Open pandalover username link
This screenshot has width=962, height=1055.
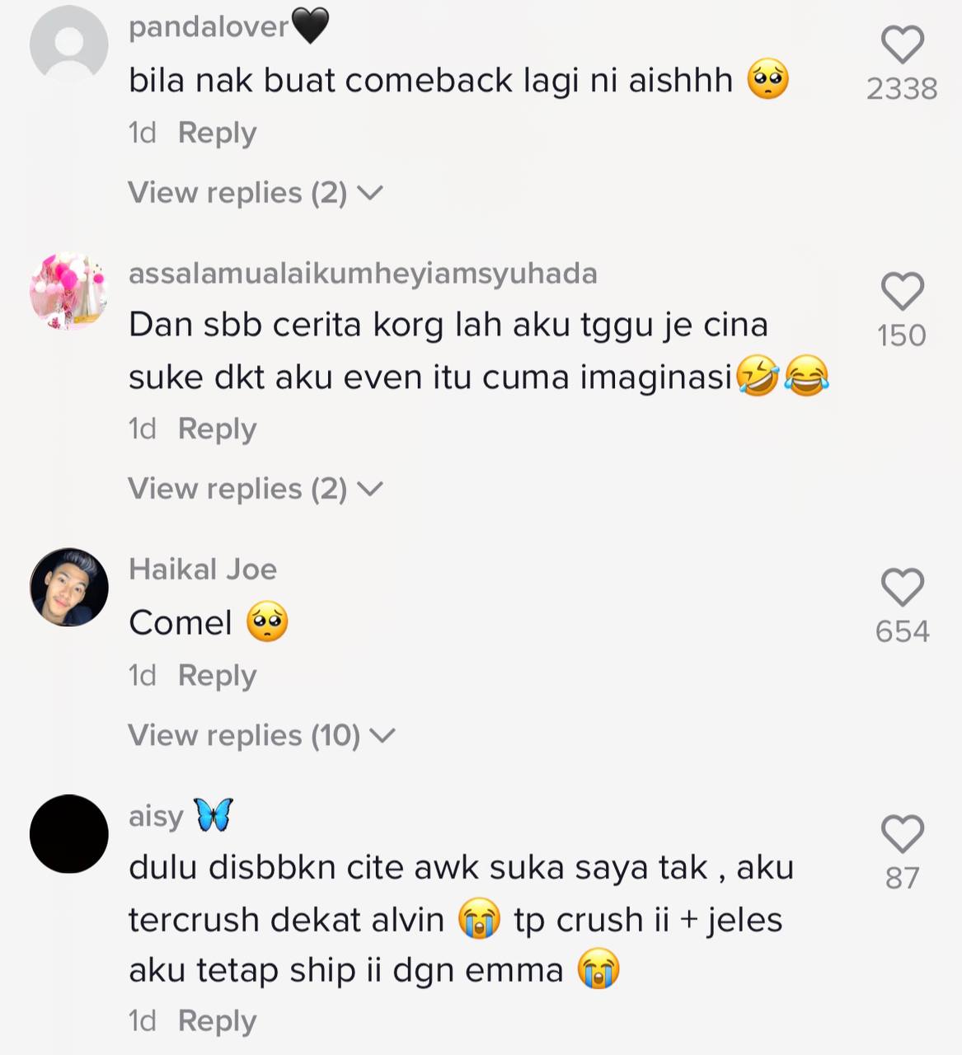click(229, 26)
